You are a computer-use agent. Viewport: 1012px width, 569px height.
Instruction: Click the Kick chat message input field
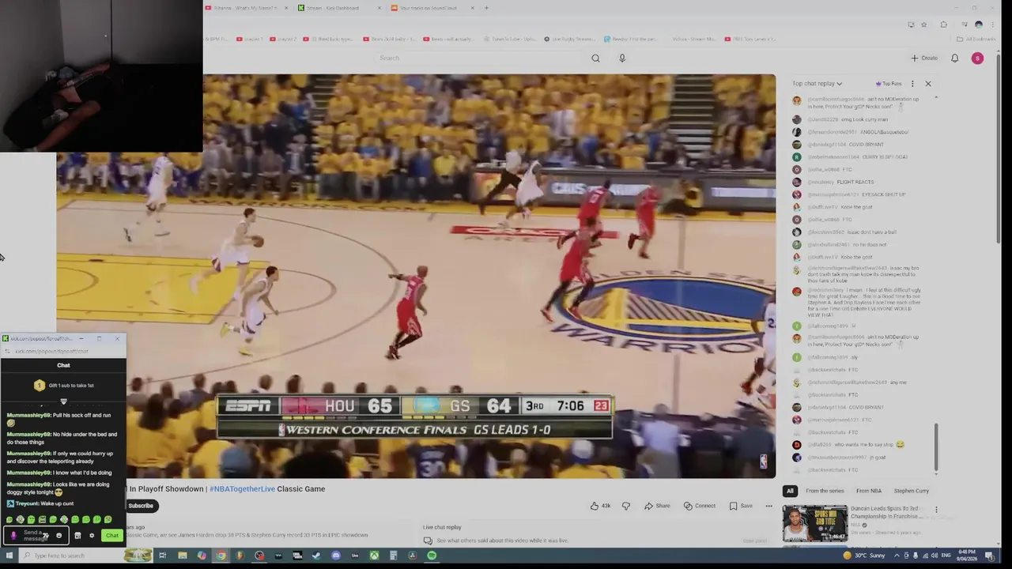click(x=35, y=536)
